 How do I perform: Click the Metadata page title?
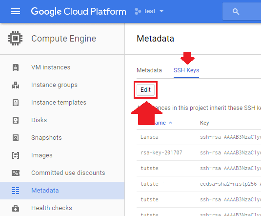tap(155, 39)
